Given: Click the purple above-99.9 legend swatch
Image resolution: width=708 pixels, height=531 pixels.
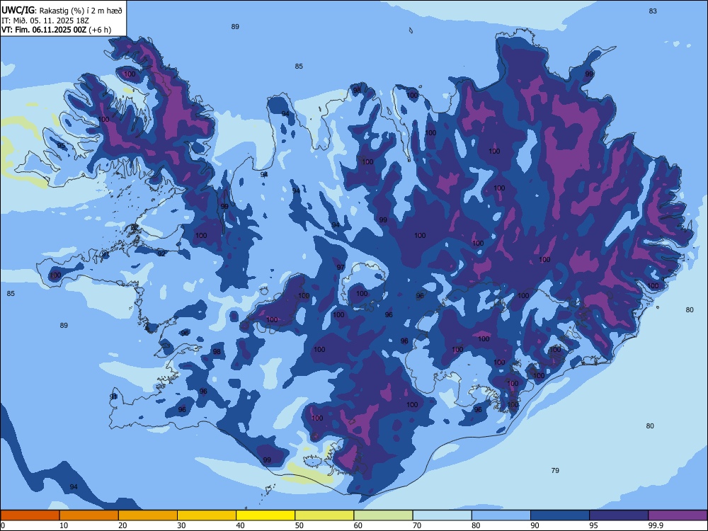Looking at the screenshot, I should pyautogui.click(x=678, y=515).
